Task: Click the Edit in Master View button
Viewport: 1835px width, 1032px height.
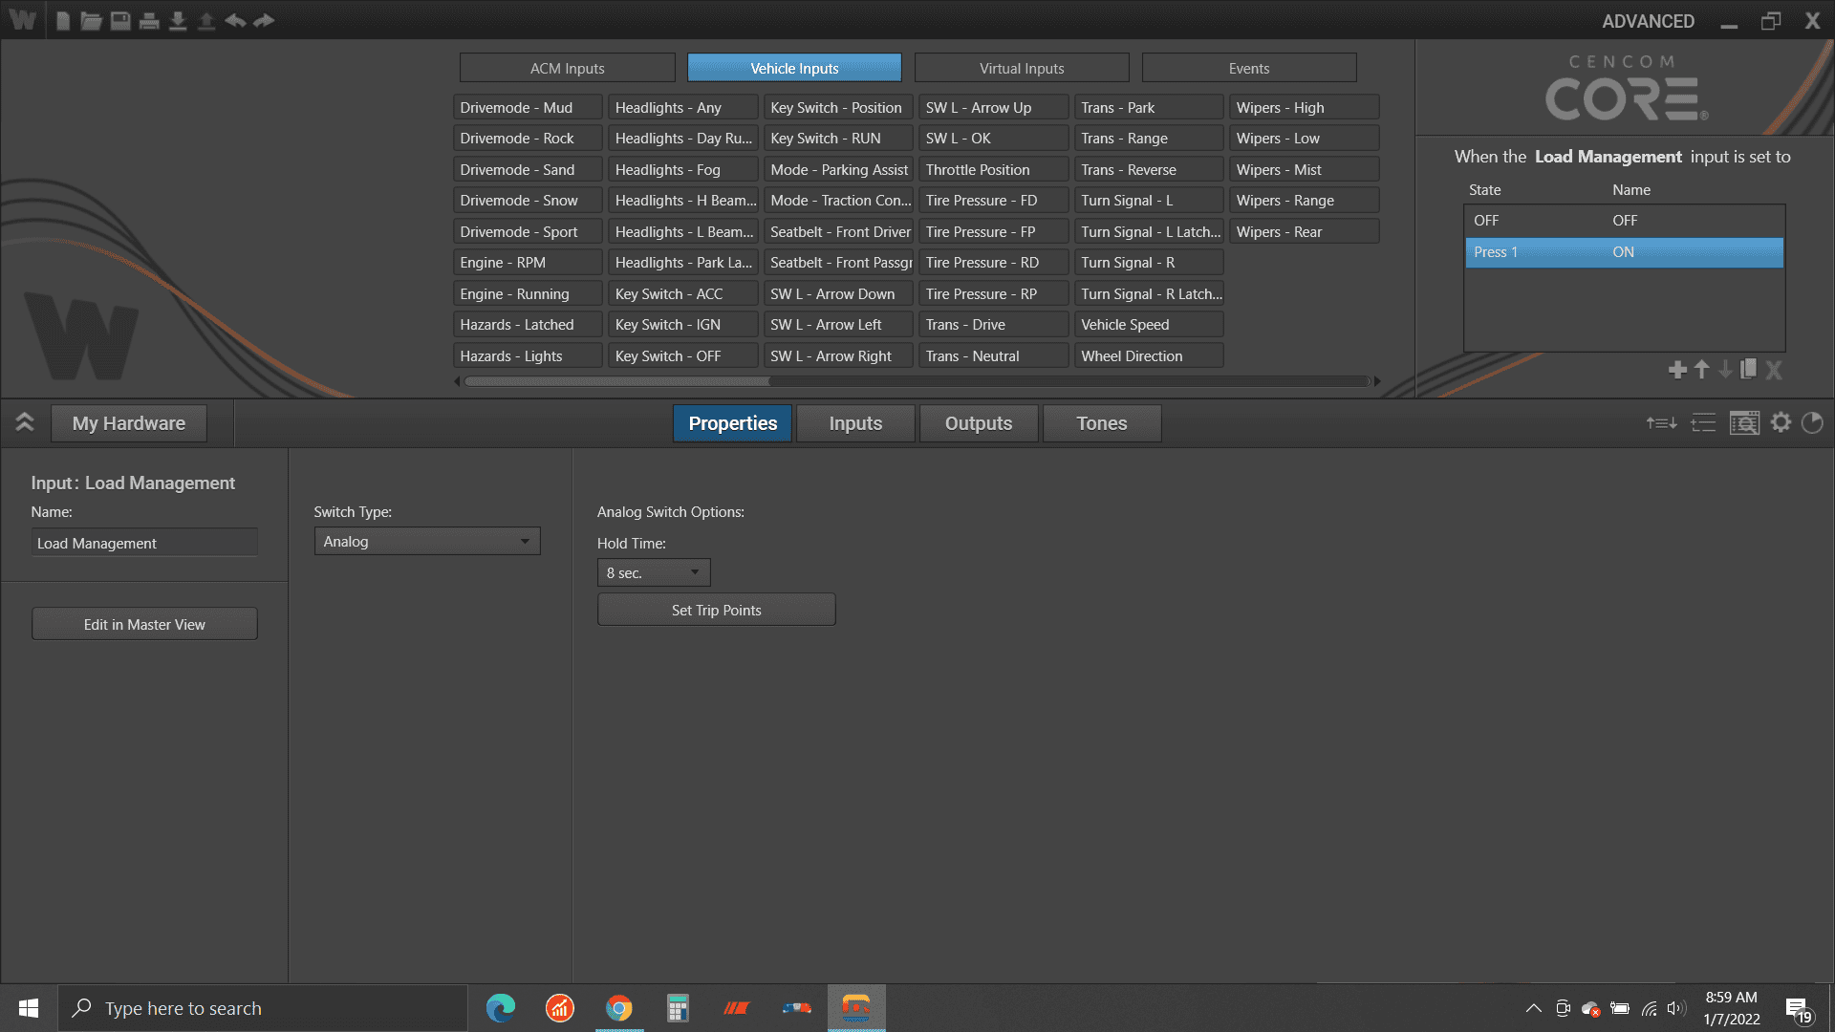Action: pos(144,624)
